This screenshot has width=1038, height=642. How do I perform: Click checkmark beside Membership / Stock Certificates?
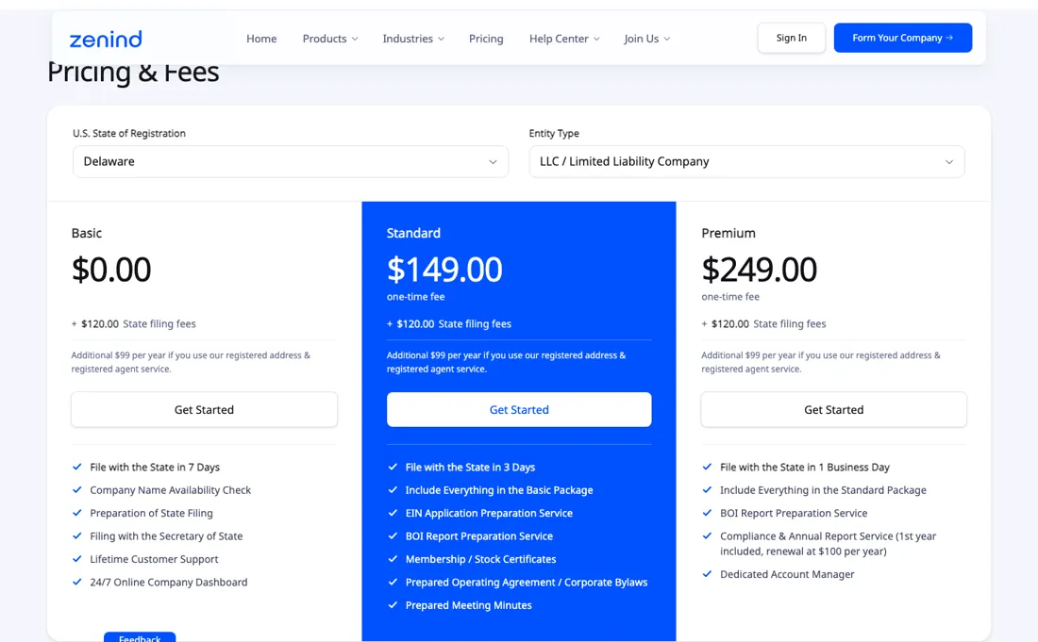point(393,559)
